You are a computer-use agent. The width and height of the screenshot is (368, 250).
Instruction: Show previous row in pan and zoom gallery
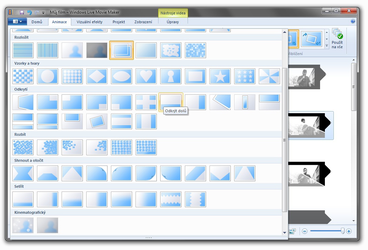pyautogui.click(x=327, y=32)
